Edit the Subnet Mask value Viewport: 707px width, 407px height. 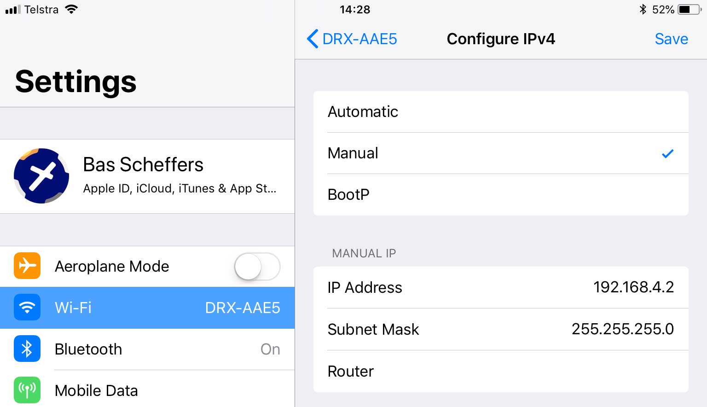pyautogui.click(x=622, y=329)
